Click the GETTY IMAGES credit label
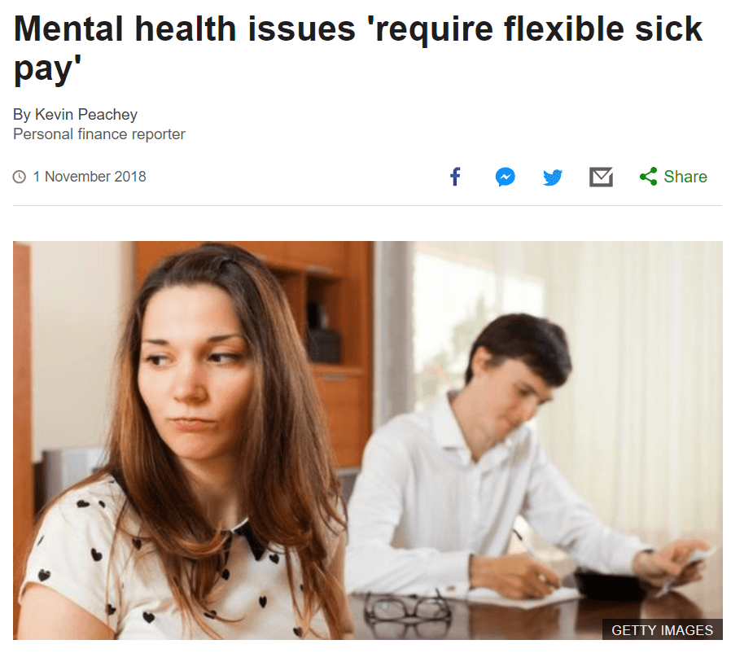This screenshot has width=731, height=653. [662, 630]
